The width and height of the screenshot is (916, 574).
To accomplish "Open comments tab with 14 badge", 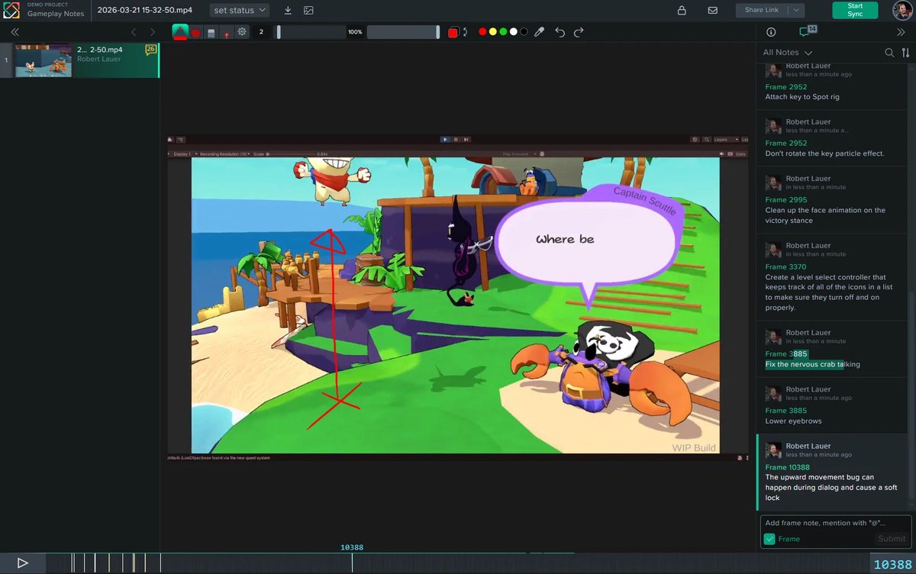I will pyautogui.click(x=807, y=31).
